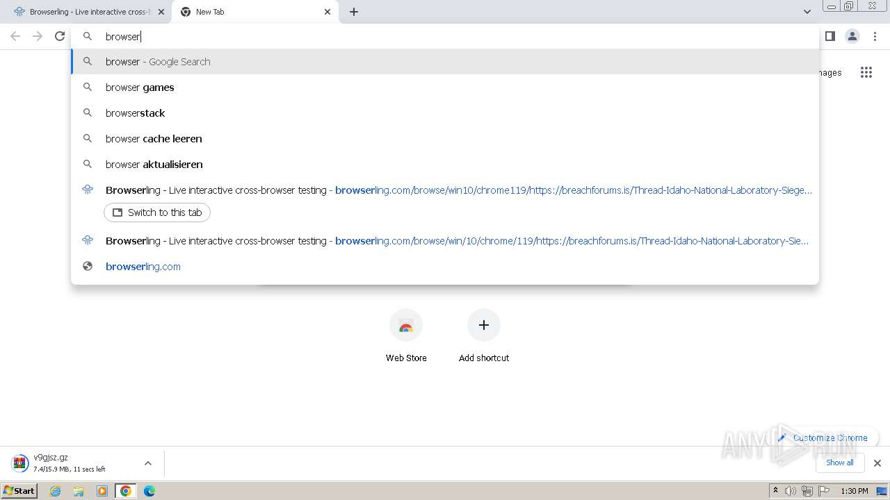Select the New Tab tab
Screen dimensions: 890x500
[255, 12]
